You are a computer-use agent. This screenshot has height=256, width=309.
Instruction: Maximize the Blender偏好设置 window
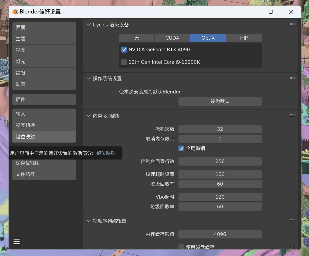click(x=270, y=12)
